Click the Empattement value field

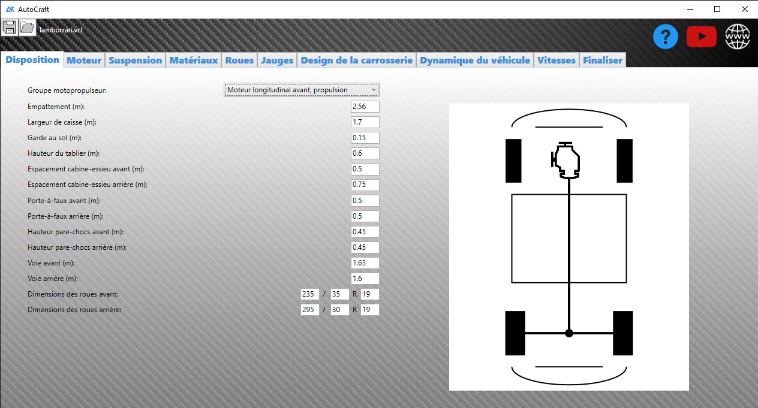[365, 107]
